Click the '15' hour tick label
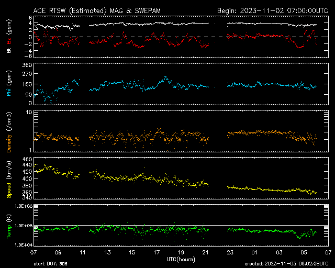 pos(132,252)
